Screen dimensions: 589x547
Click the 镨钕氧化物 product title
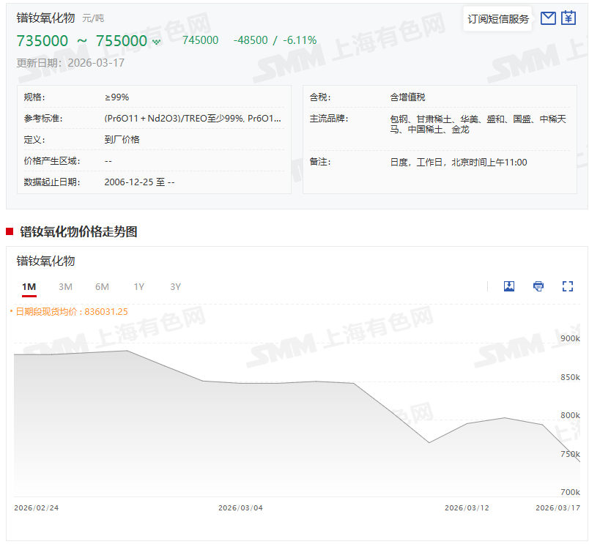point(45,18)
